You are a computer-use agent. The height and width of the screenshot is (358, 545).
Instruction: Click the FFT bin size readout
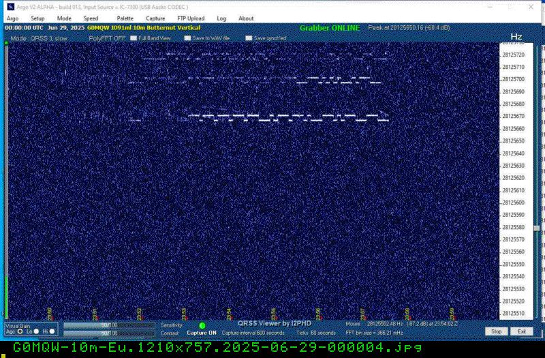(374, 333)
